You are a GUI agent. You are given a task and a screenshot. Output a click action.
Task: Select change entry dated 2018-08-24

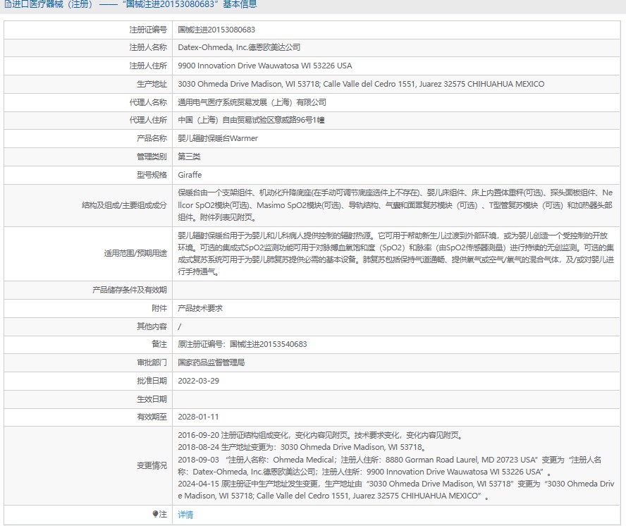(x=302, y=447)
